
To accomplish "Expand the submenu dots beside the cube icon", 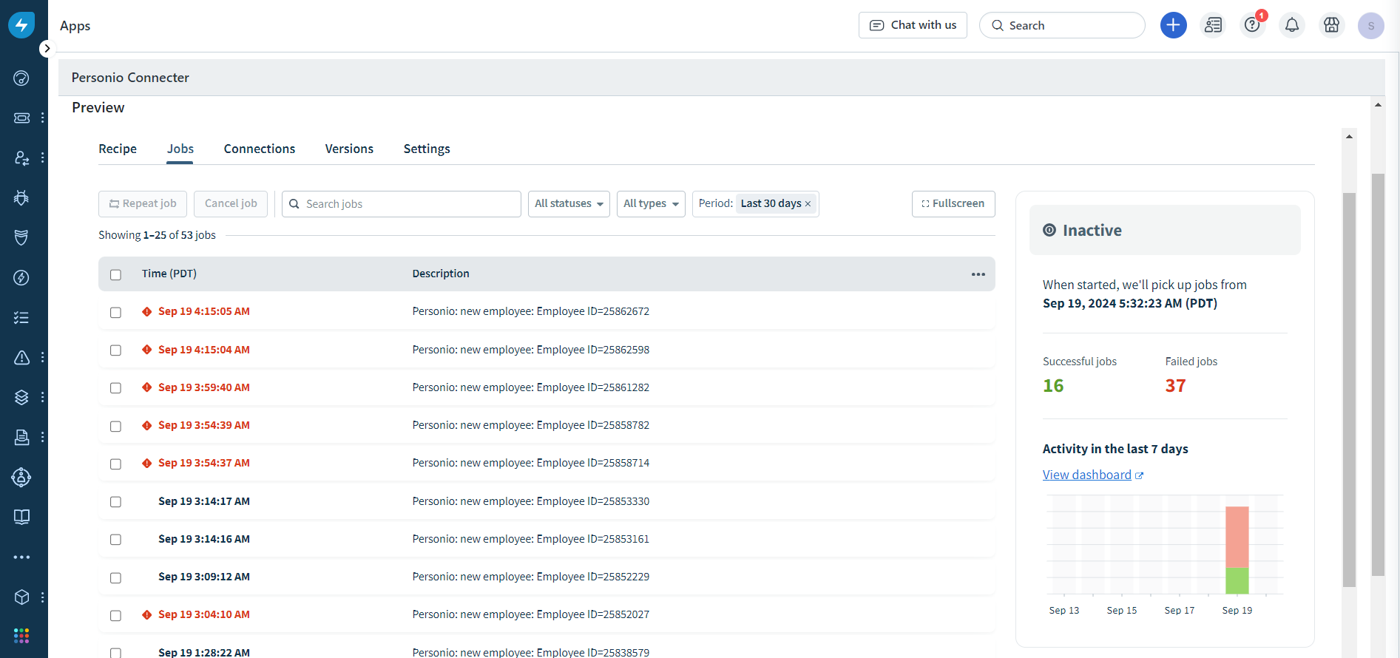I will [43, 597].
